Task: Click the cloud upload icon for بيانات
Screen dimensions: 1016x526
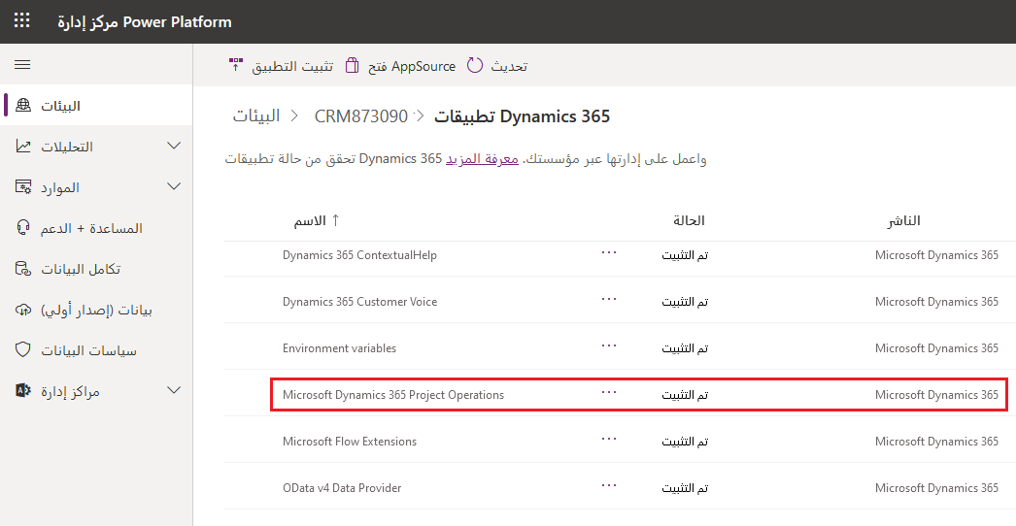Action: tap(23, 310)
